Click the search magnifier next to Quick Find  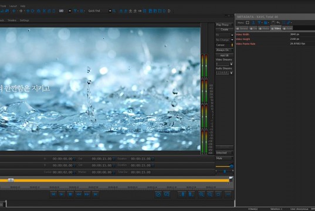tap(114, 11)
